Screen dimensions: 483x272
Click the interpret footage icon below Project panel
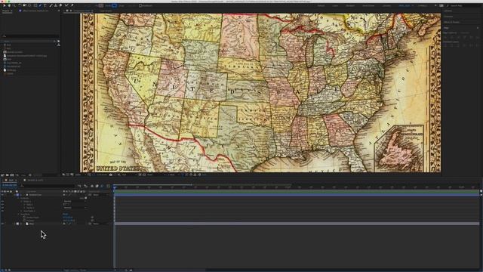(2, 175)
